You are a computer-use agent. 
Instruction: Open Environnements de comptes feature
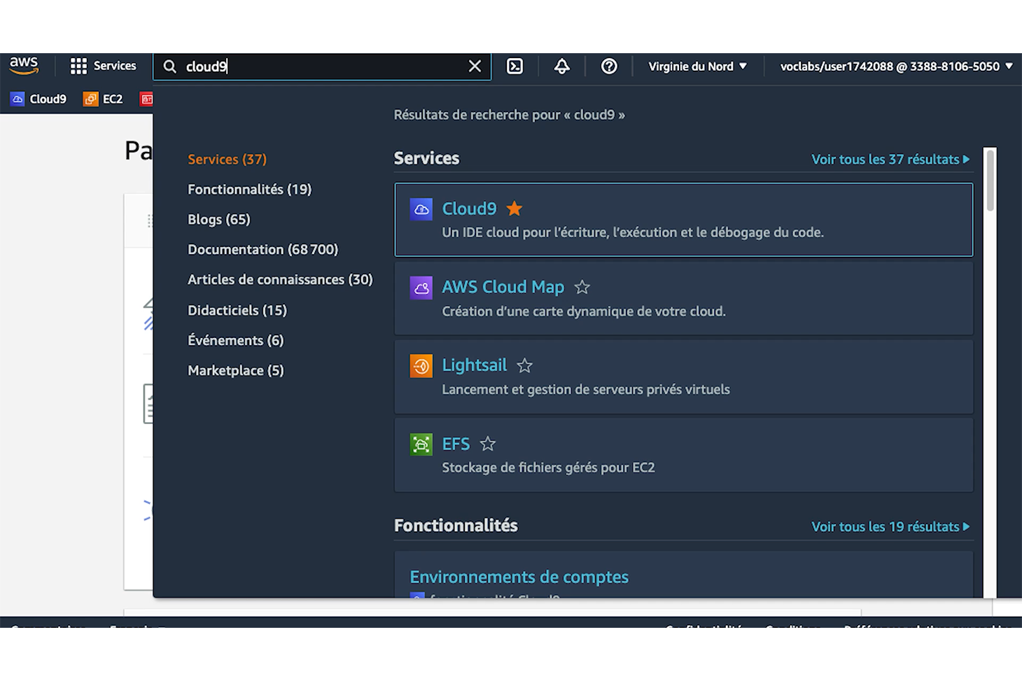point(519,577)
